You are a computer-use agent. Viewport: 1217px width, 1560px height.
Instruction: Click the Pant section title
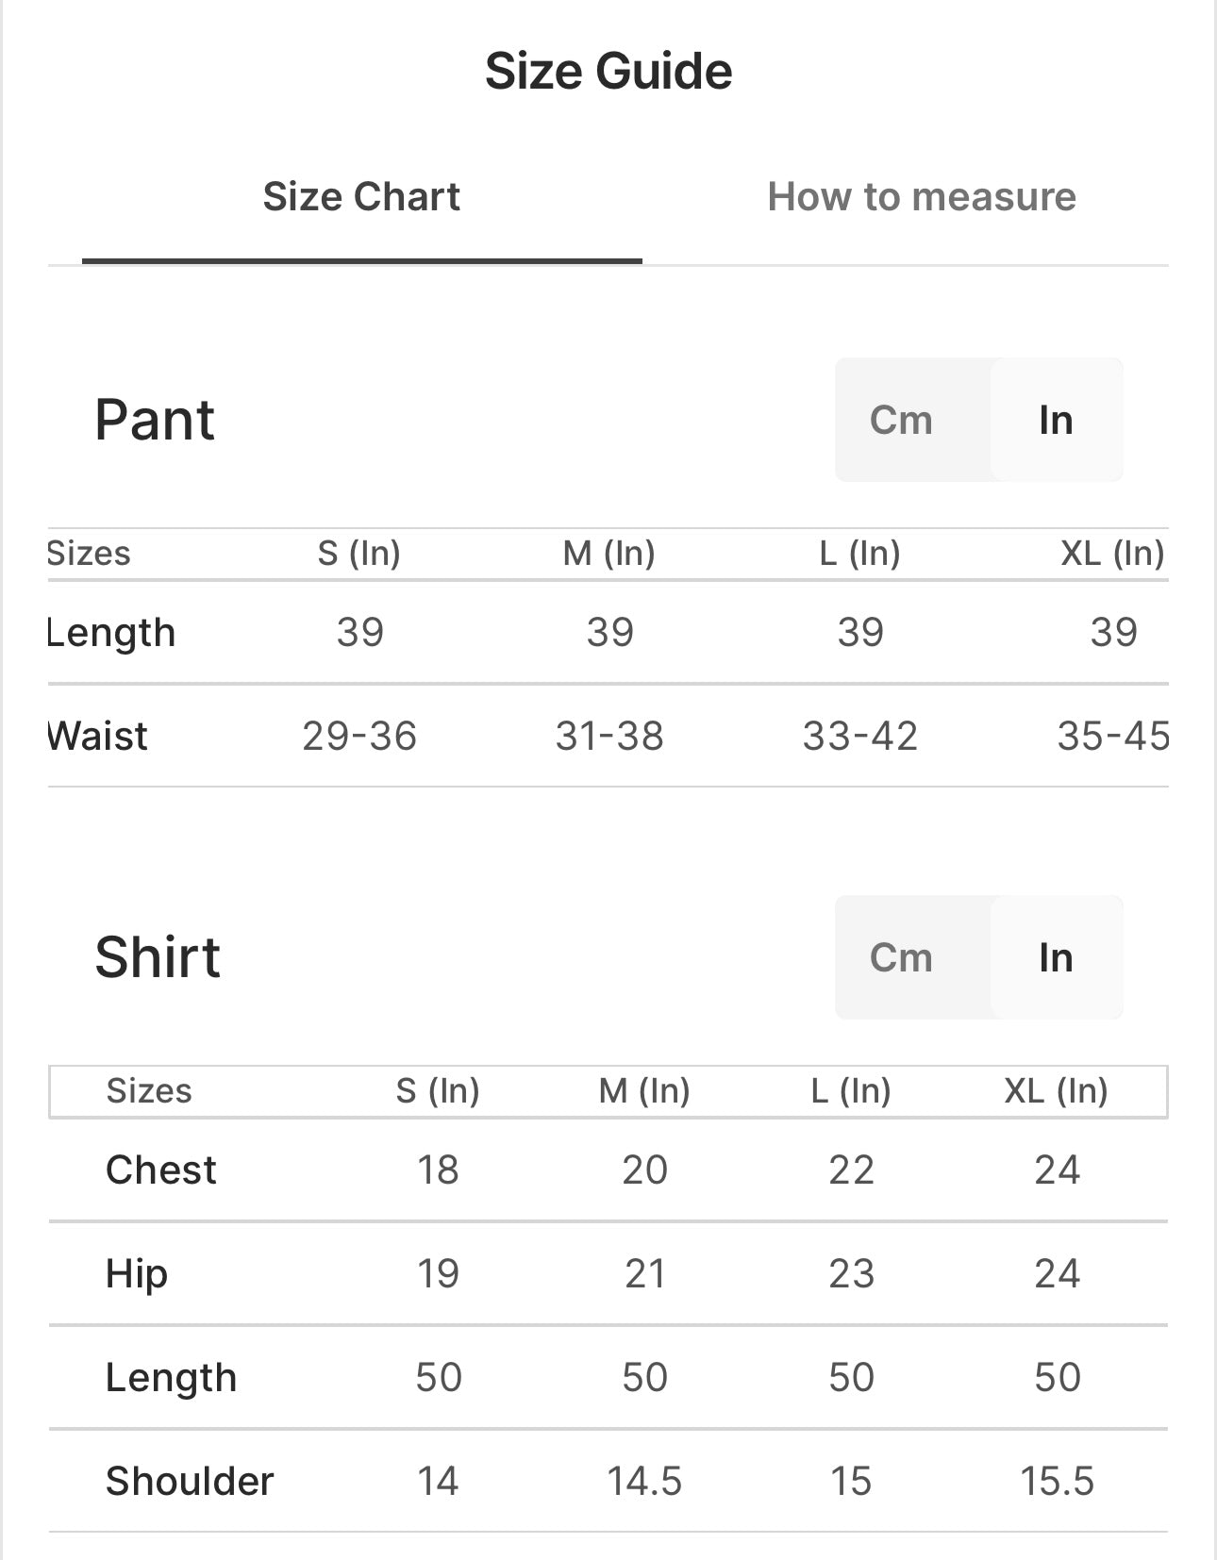point(155,420)
